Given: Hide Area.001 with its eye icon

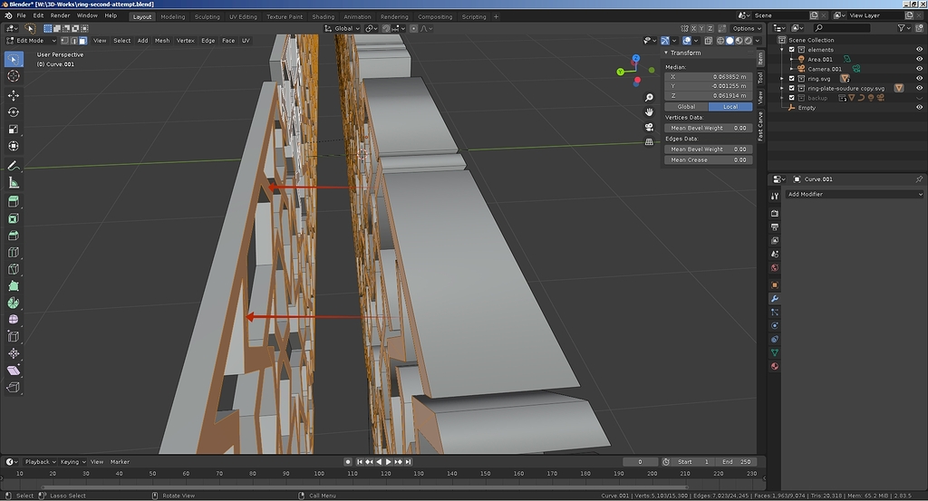Looking at the screenshot, I should [919, 59].
